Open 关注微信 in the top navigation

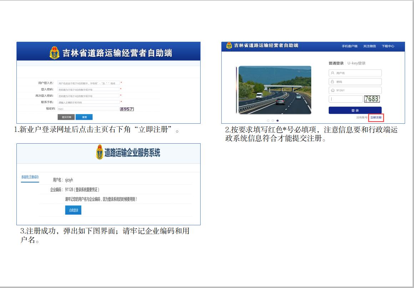369,46
